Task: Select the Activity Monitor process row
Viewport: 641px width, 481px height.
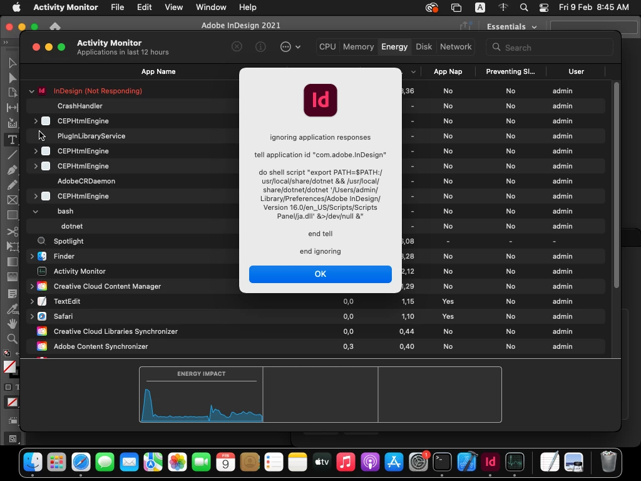Action: [x=315, y=271]
